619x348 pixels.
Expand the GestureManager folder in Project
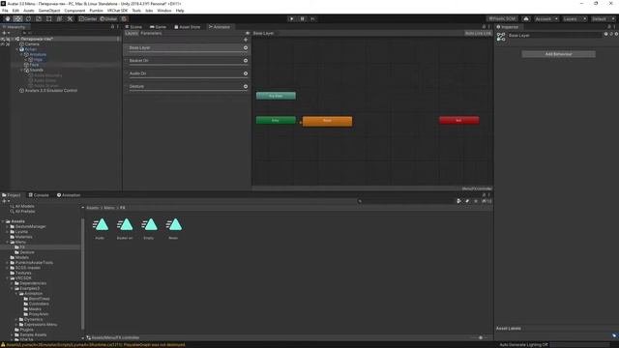point(8,226)
